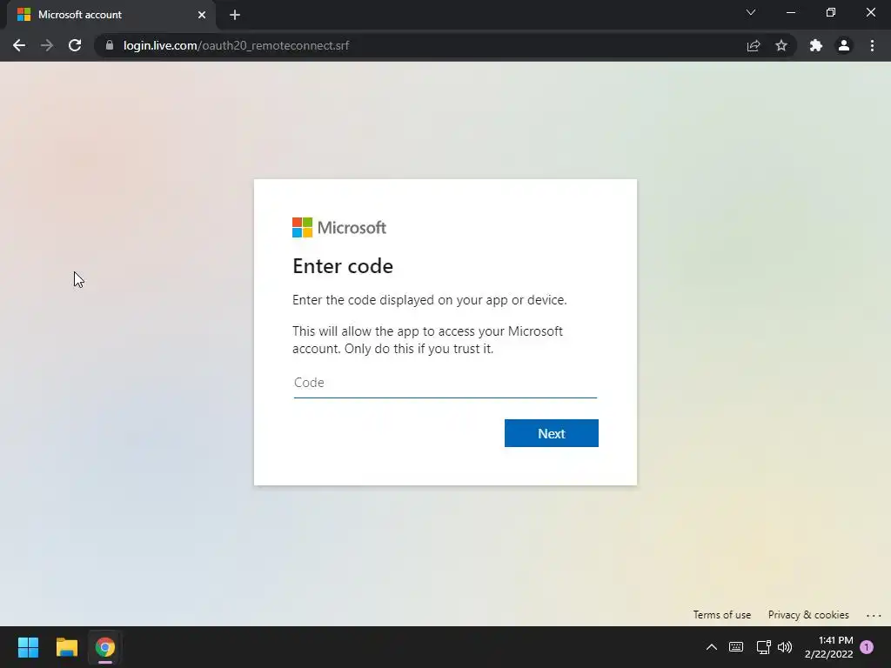Click the 'Enter code' heading
The width and height of the screenshot is (891, 668).
point(343,266)
